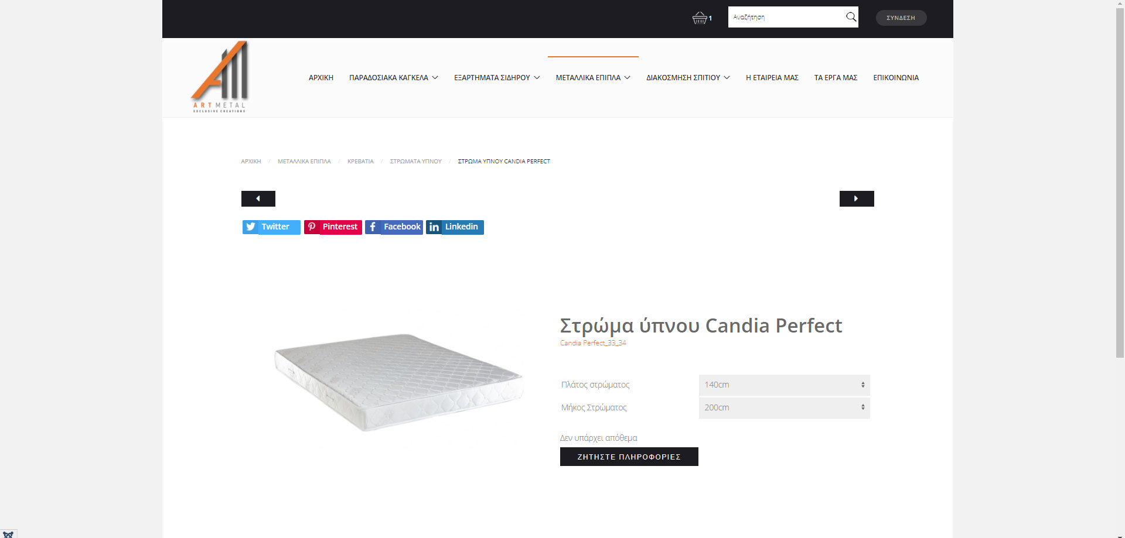Click the search magnifier icon
1125x538 pixels.
coord(851,17)
